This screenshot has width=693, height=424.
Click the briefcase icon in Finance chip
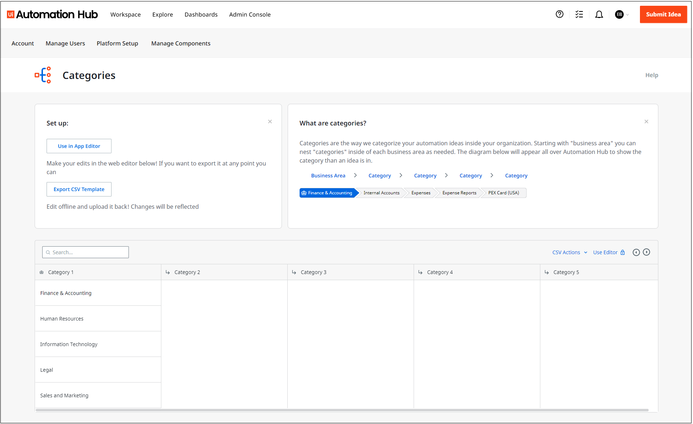coord(304,193)
